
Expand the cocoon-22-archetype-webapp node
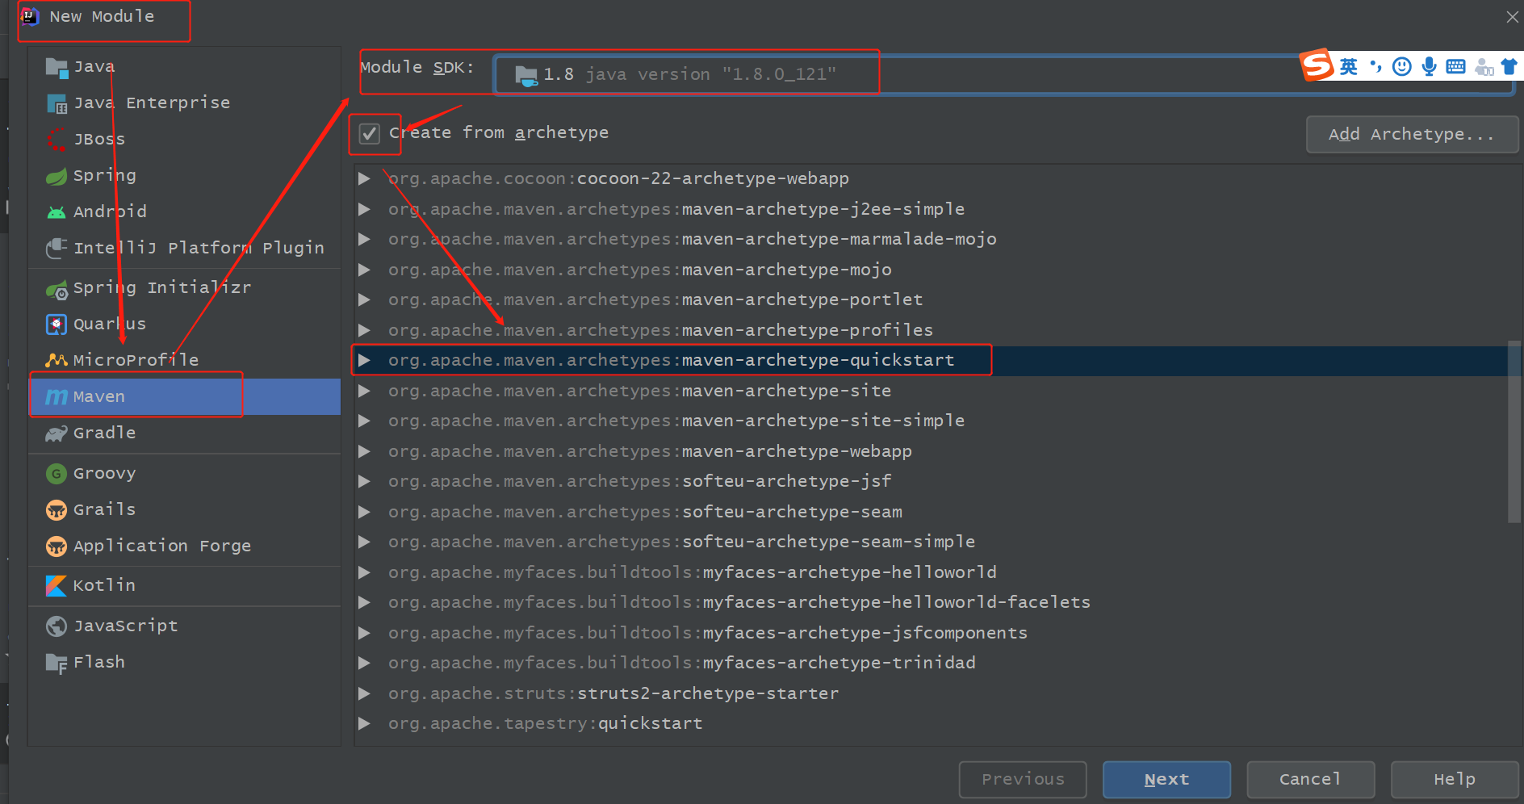tap(364, 178)
